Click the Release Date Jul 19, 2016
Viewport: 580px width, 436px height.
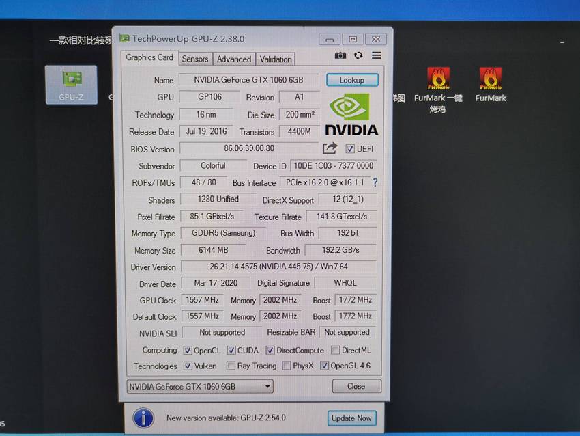[206, 131]
